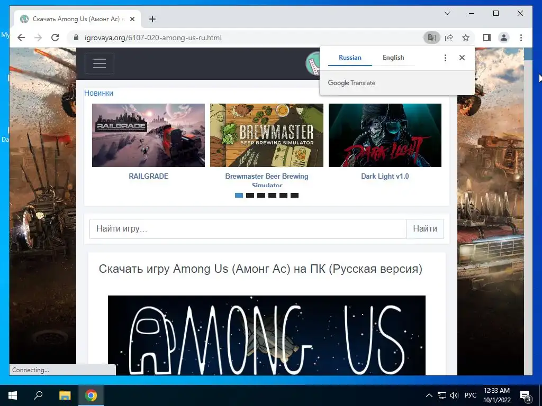The height and width of the screenshot is (406, 542).
Task: Open the Chrome profile avatar
Action: (504, 38)
